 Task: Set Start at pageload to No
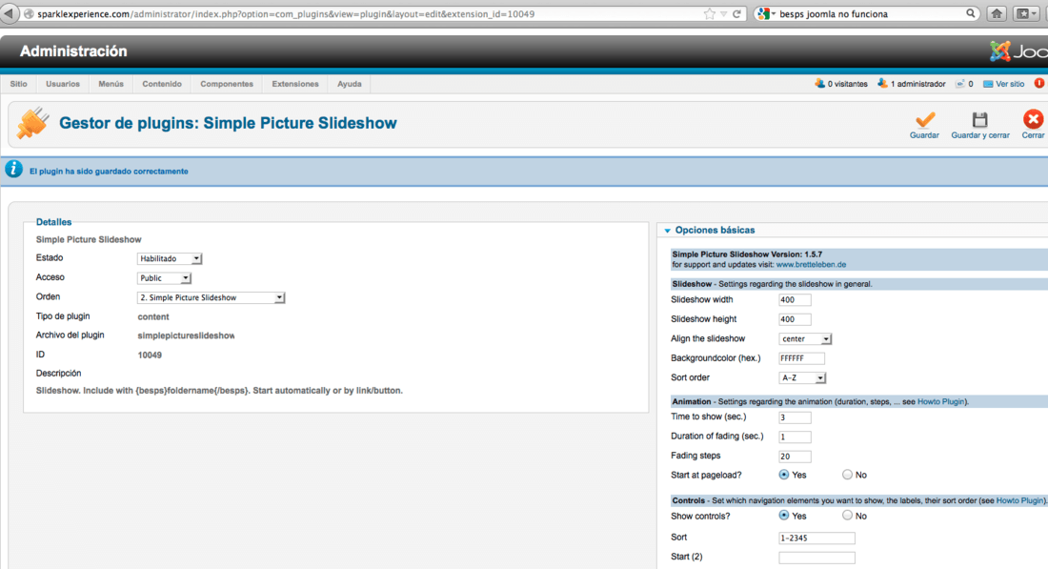(x=847, y=475)
